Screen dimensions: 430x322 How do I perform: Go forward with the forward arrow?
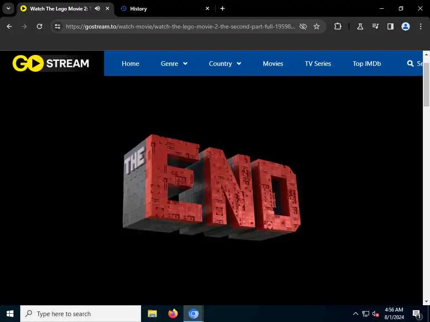24,26
